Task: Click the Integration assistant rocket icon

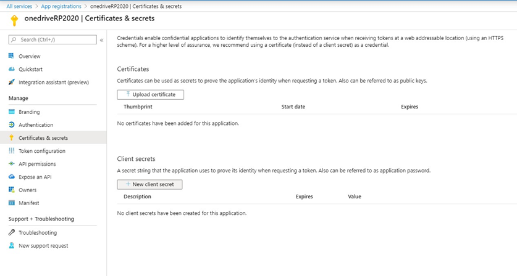Action: [12, 82]
